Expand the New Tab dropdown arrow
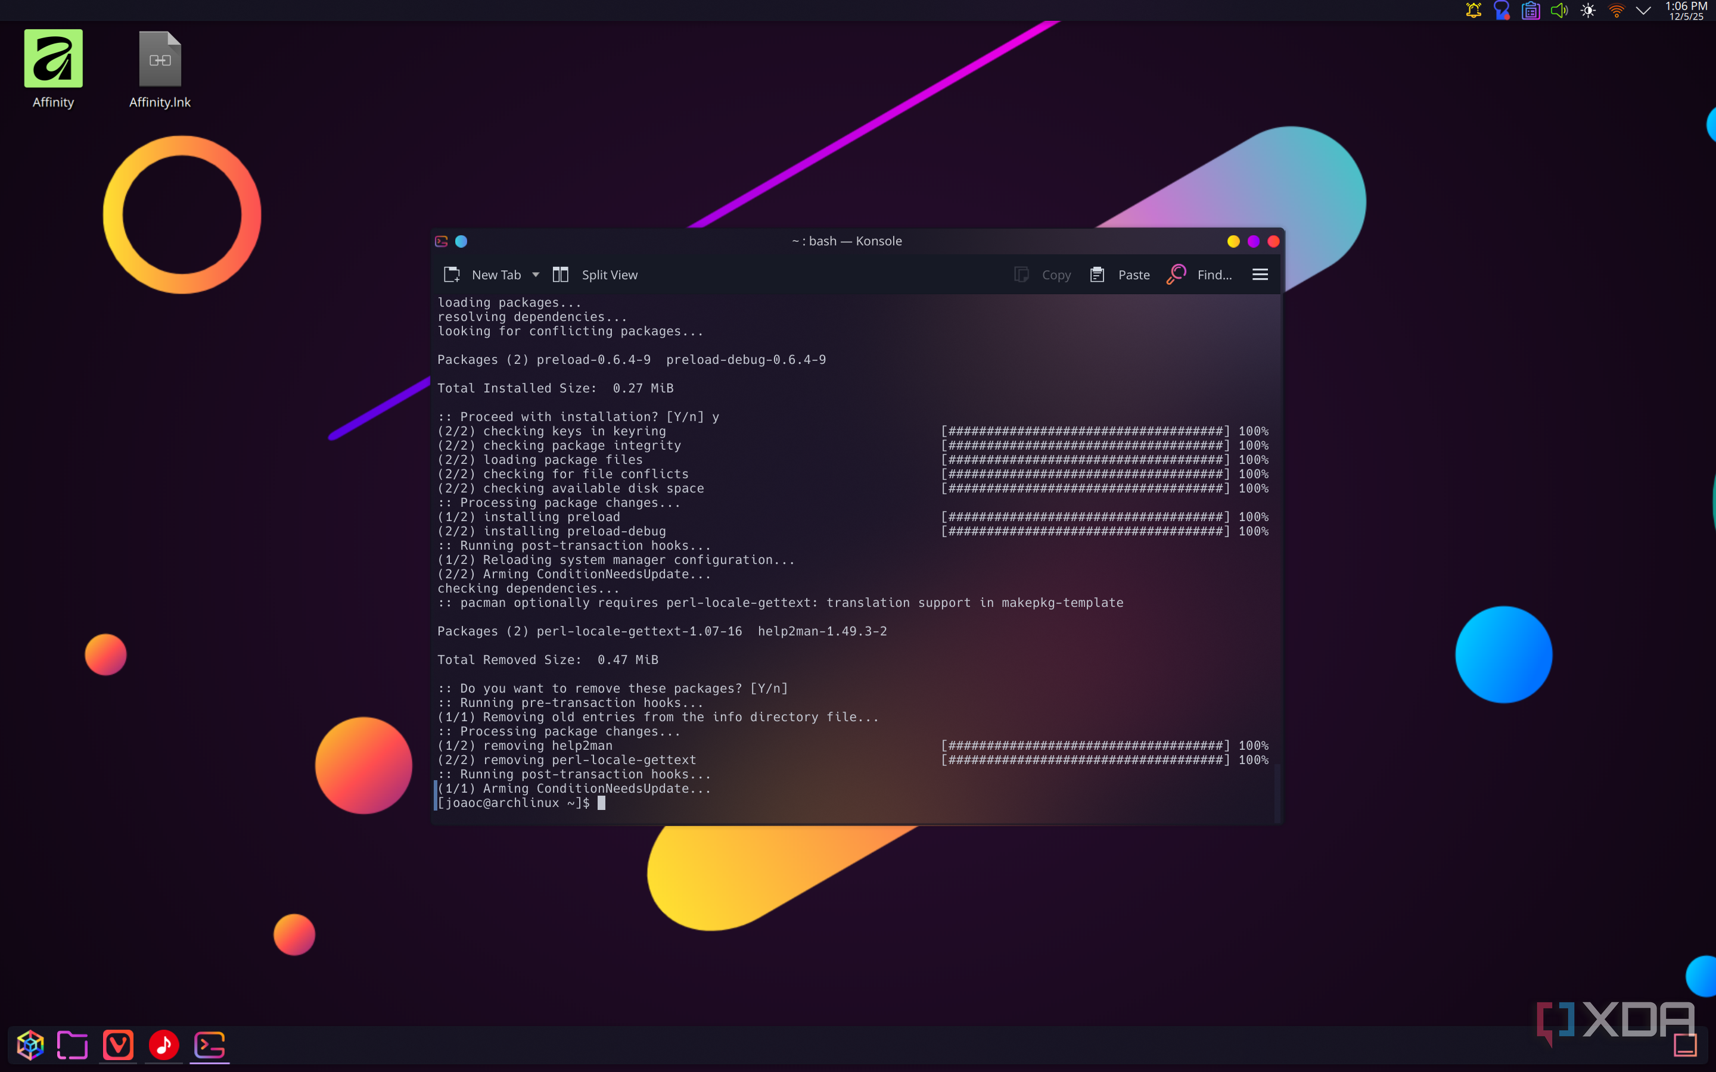1716x1072 pixels. (536, 275)
